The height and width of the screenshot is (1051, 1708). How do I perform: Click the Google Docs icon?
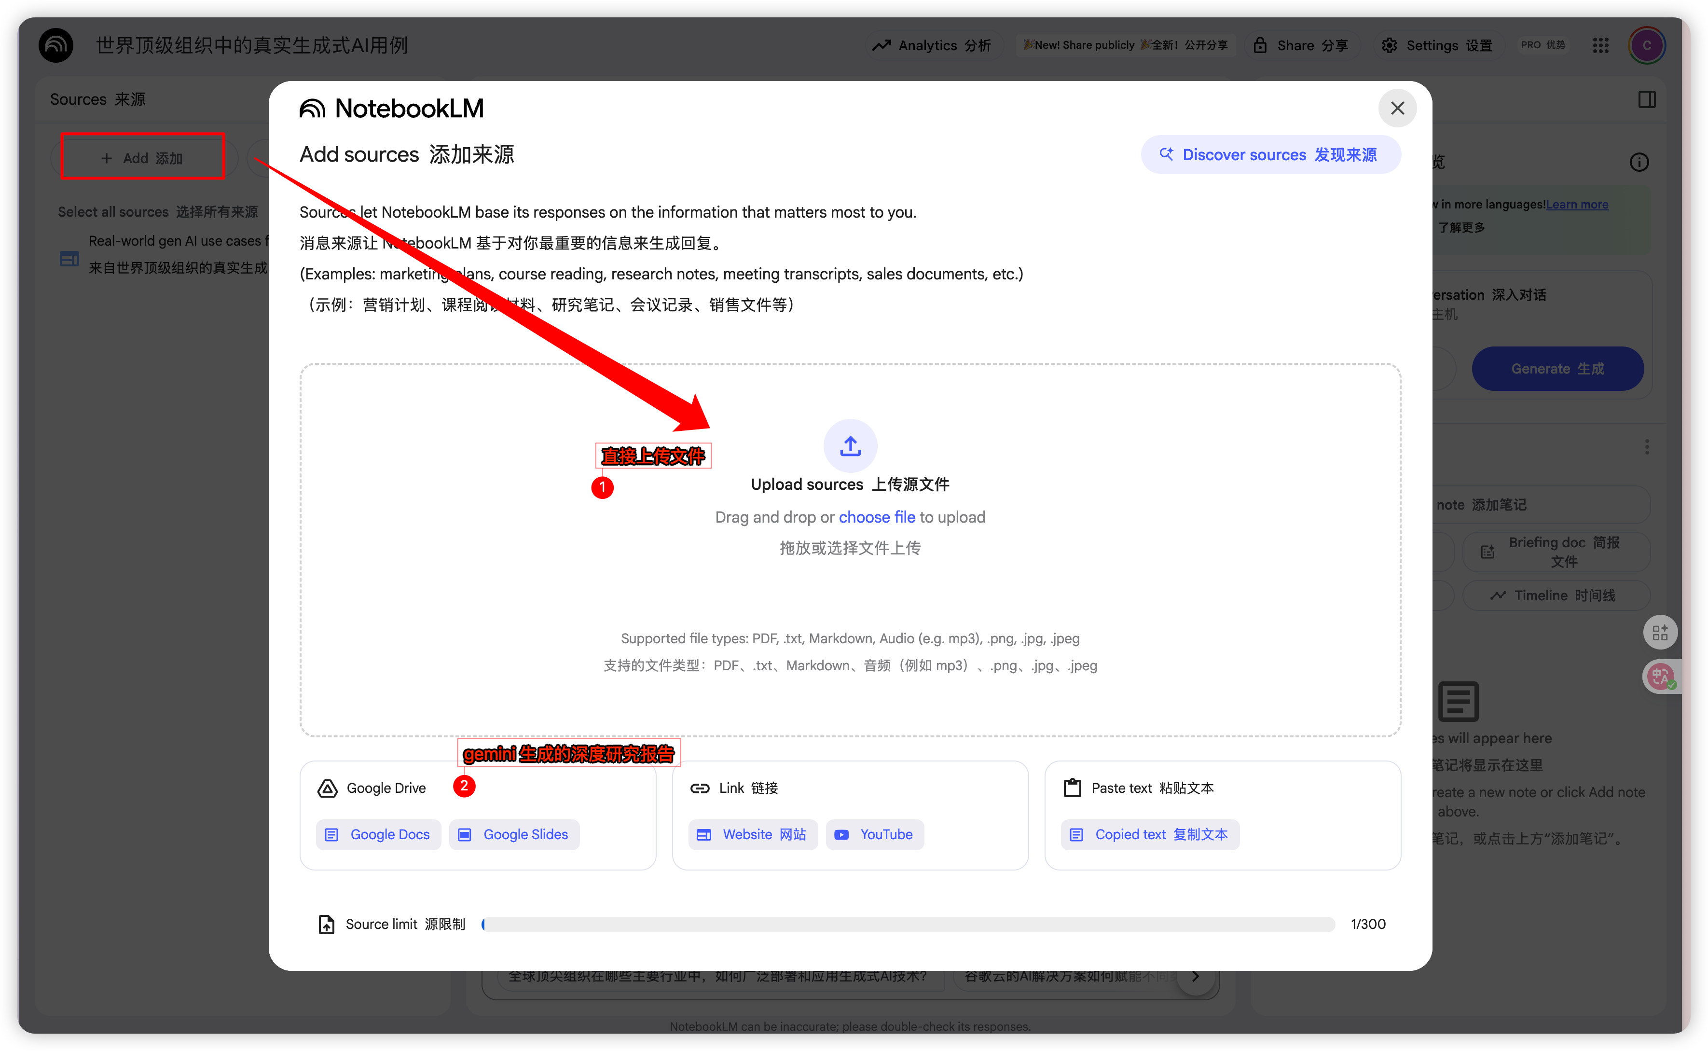point(331,835)
